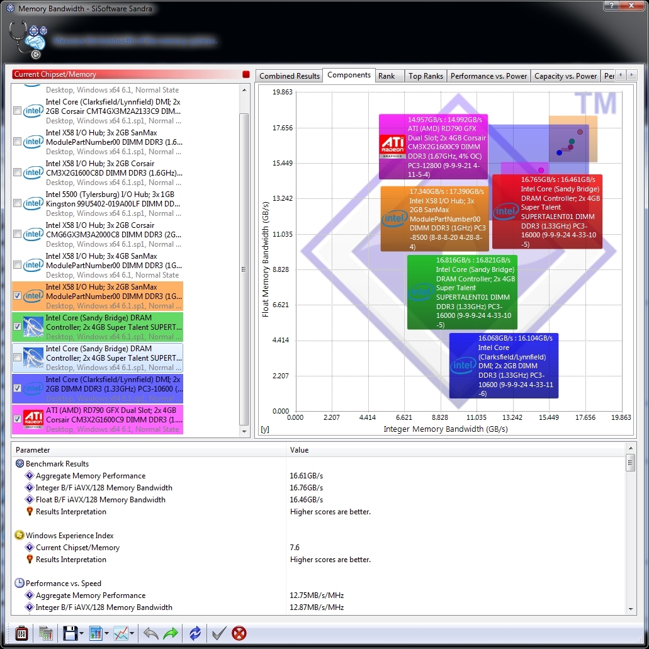Click the help question mark button in title bar
The image size is (649, 649).
pos(611,6)
